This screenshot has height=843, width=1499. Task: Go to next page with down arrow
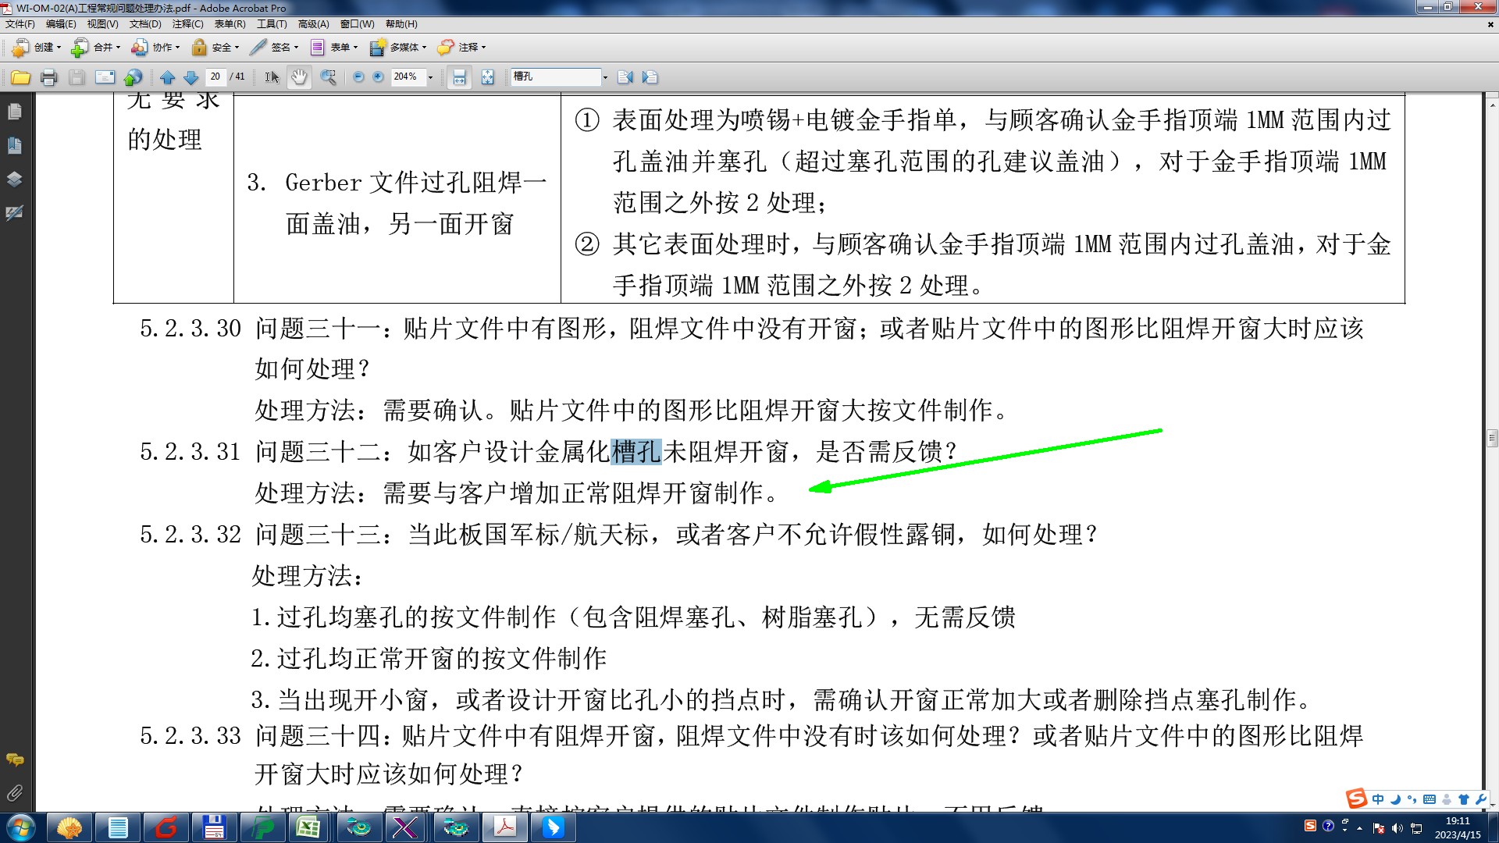190,77
